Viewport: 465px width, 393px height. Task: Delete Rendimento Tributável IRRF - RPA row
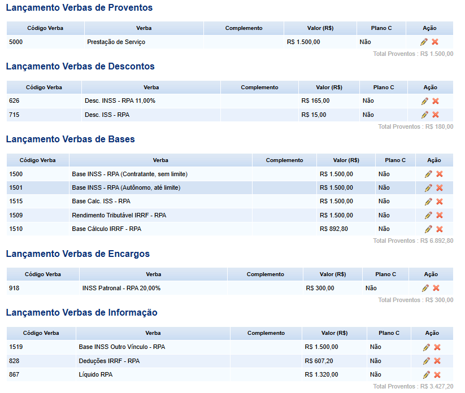(440, 215)
